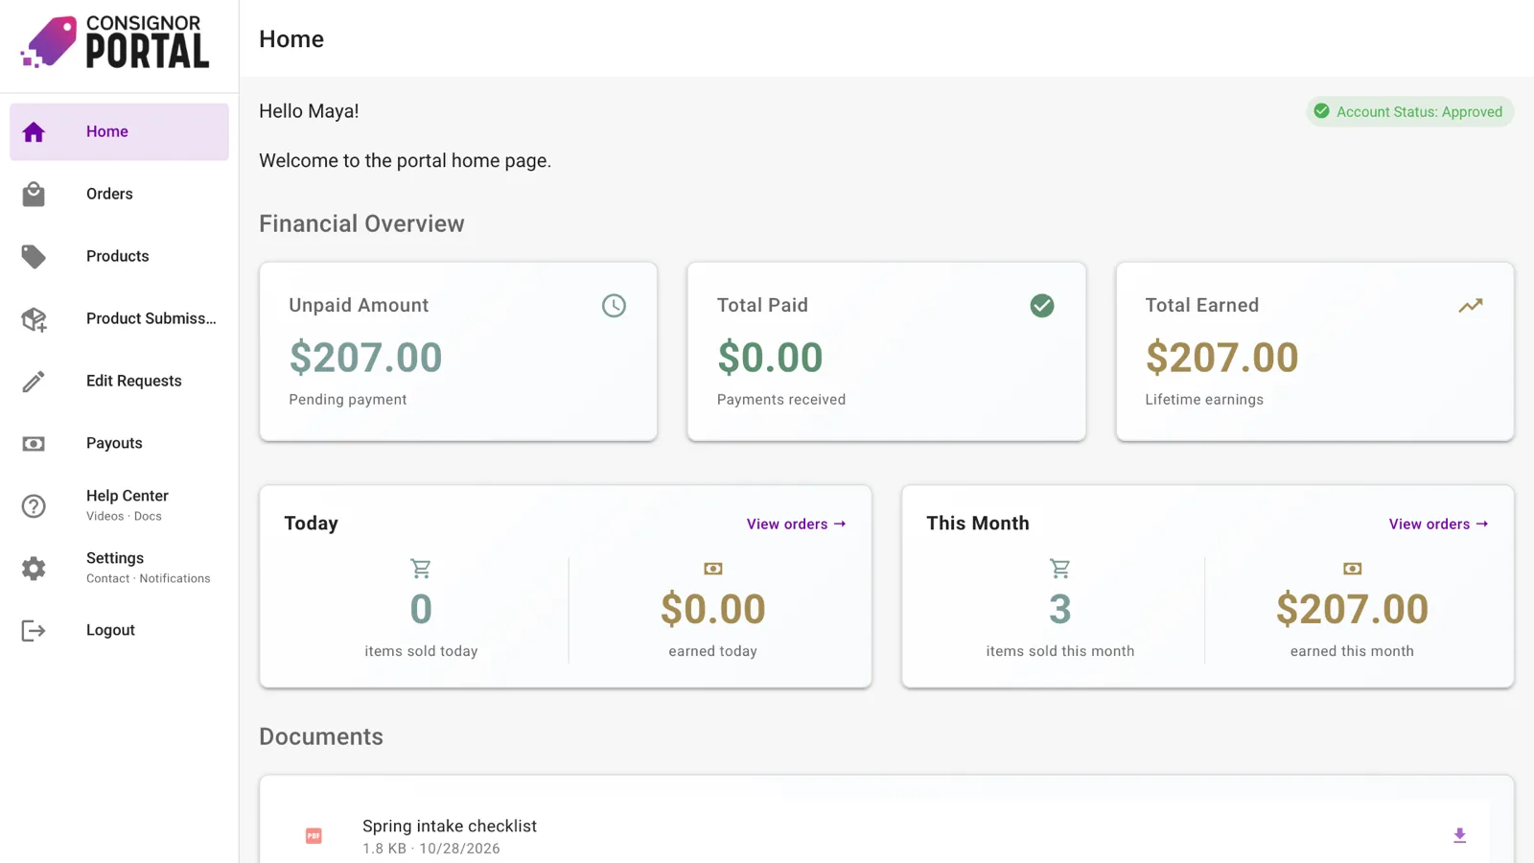Click the Product Submissions box-plus icon
Image resolution: width=1534 pixels, height=863 pixels.
(34, 319)
